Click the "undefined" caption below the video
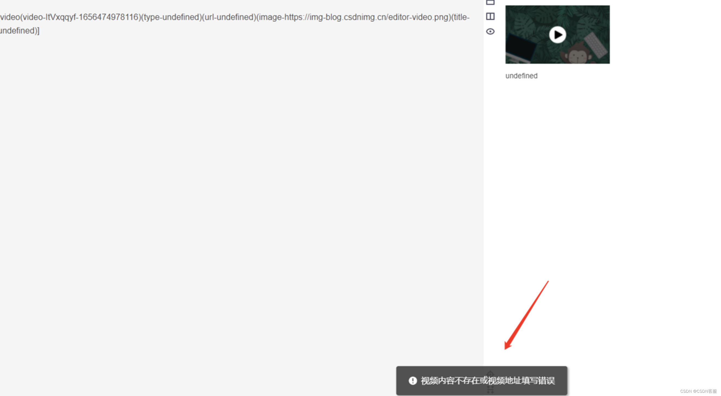721x396 pixels. (521, 76)
